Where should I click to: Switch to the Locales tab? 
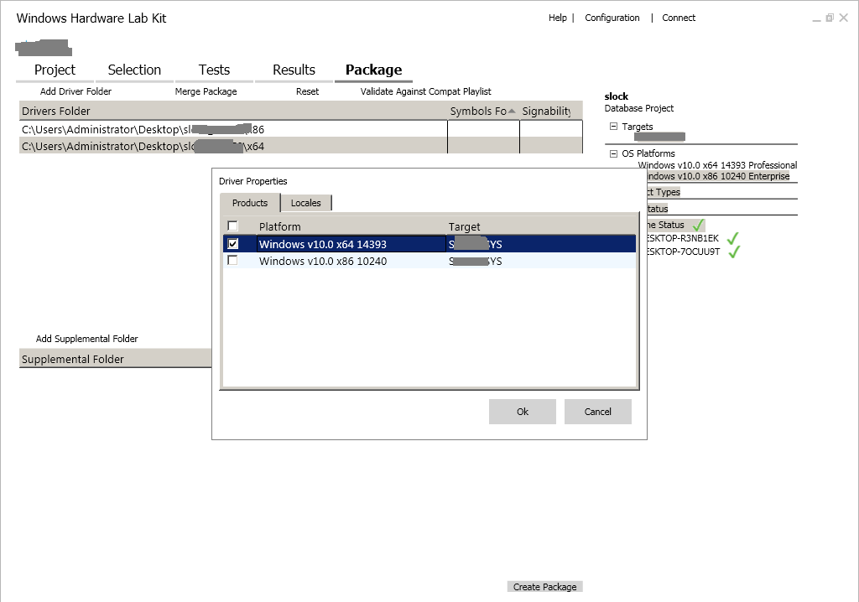click(x=305, y=203)
